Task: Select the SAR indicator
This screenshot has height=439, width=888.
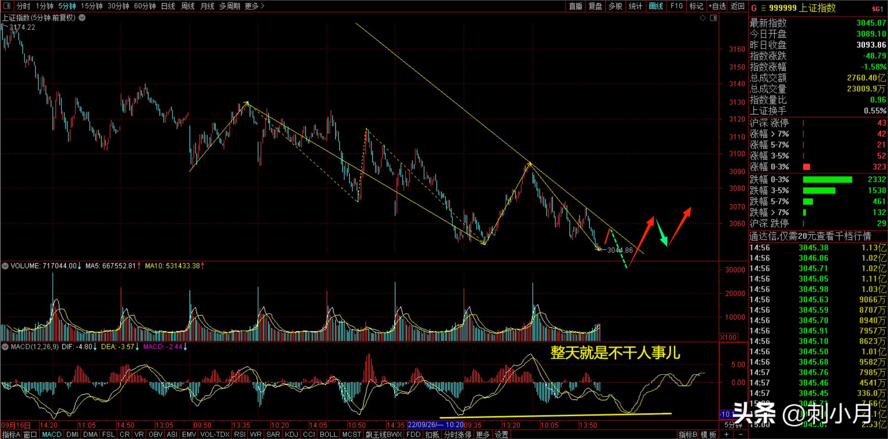Action: (273, 434)
